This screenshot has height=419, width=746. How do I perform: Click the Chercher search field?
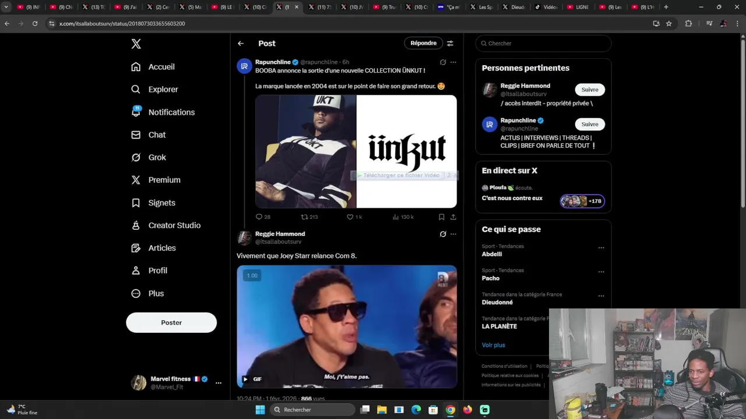543,44
